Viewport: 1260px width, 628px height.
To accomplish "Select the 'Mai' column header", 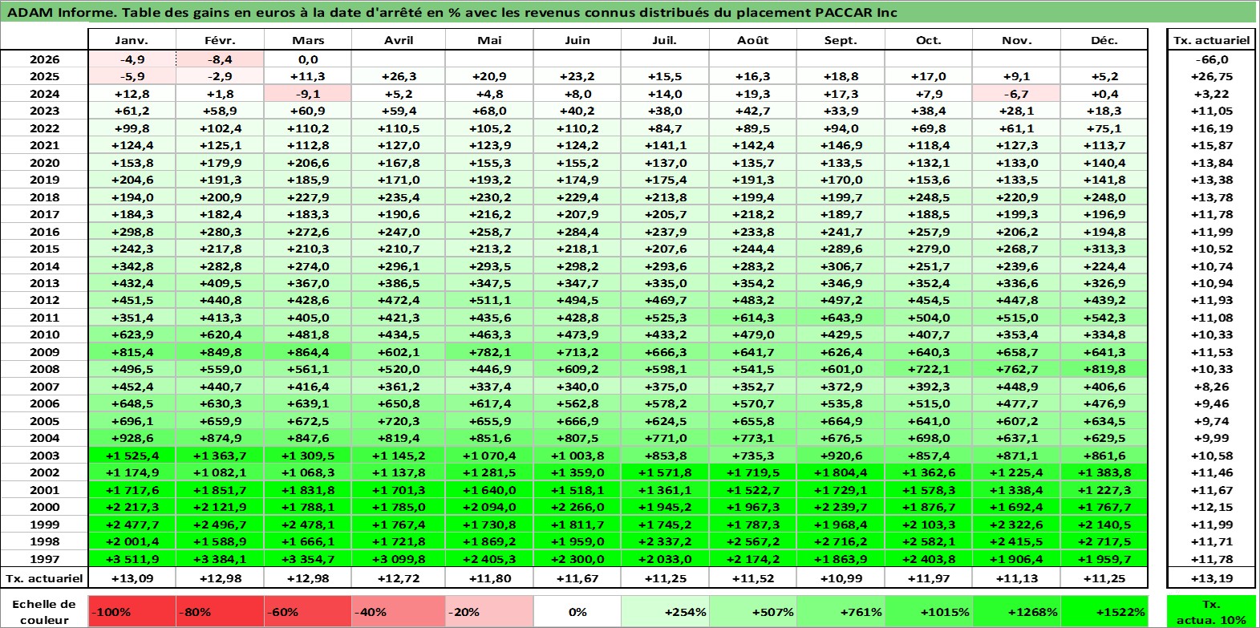I will tap(489, 40).
